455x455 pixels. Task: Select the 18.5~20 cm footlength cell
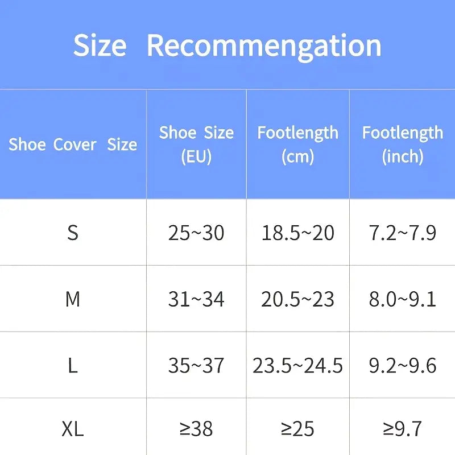pyautogui.click(x=297, y=233)
